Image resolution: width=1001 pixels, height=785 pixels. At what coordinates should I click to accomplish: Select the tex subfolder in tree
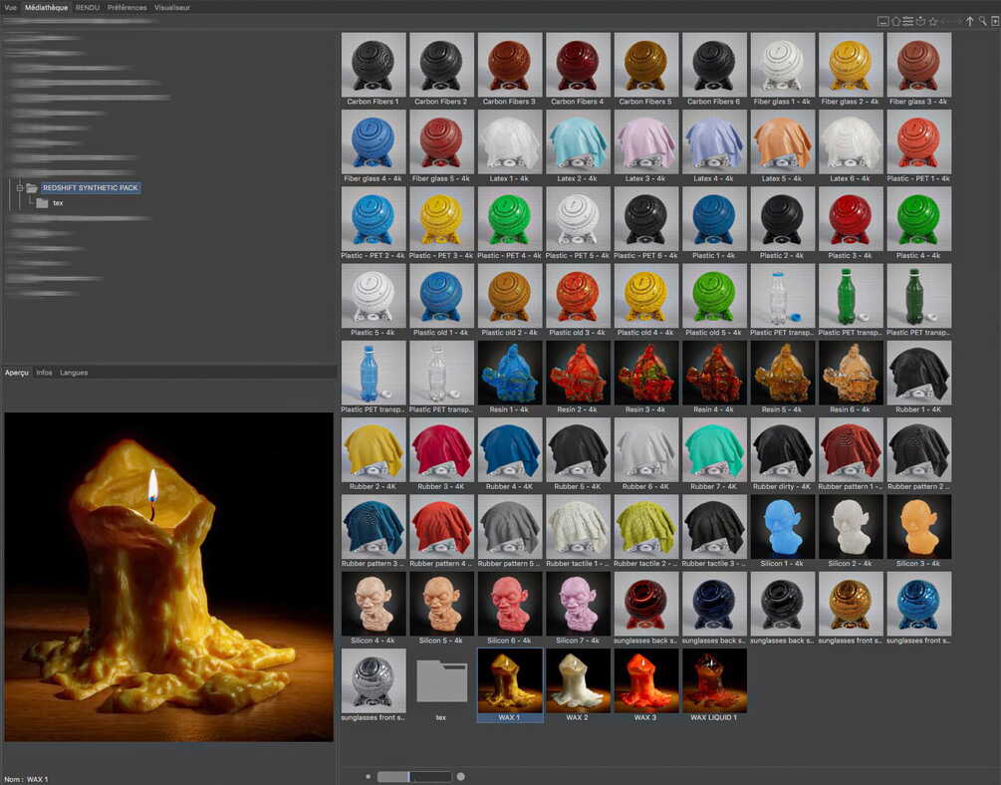pyautogui.click(x=58, y=203)
